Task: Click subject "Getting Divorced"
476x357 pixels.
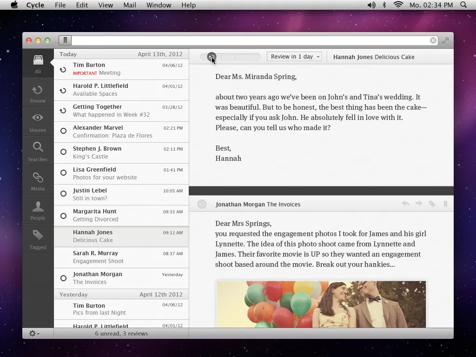Action: point(96,219)
